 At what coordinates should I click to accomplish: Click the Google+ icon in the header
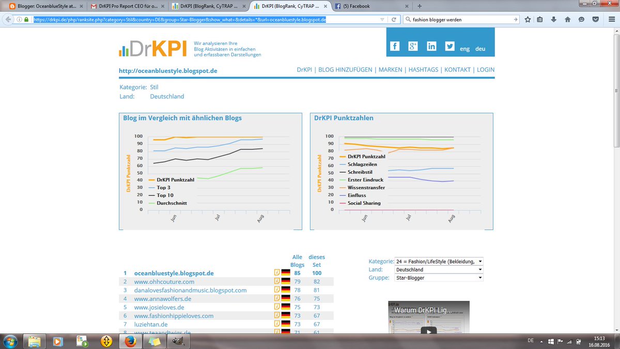(x=413, y=45)
